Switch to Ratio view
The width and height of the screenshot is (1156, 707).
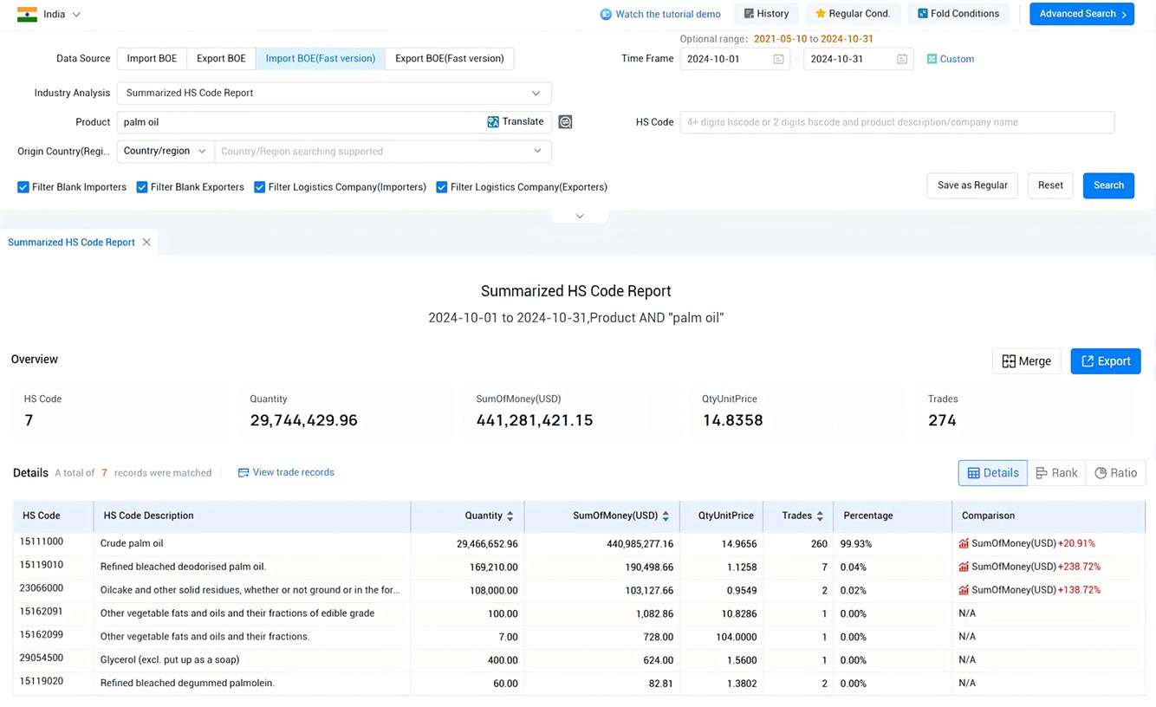tap(1115, 473)
